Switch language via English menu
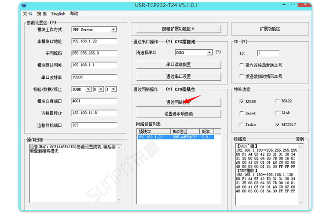 tap(58, 14)
